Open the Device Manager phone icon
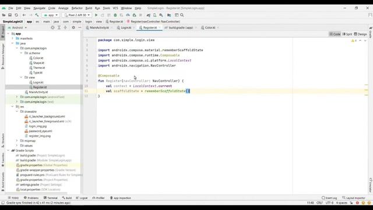This screenshot has height=210, width=373. coord(154,15)
